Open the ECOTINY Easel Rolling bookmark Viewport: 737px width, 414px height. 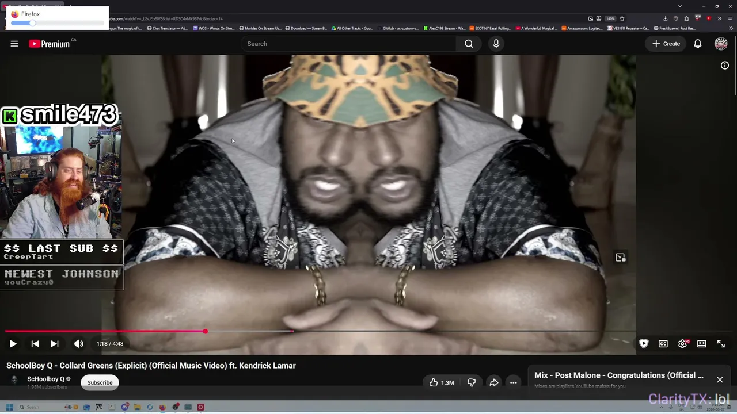pos(491,28)
